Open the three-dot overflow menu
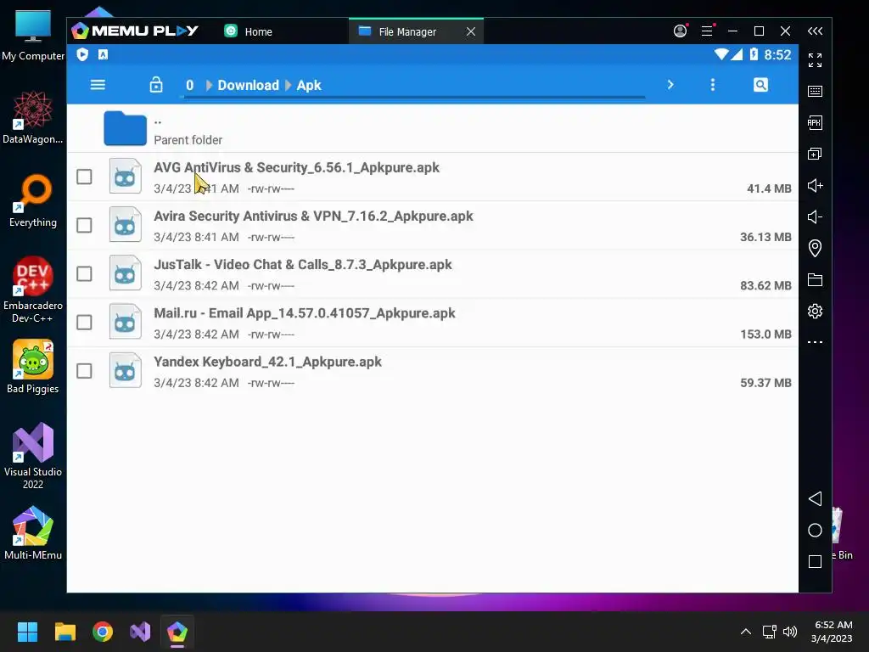The width and height of the screenshot is (869, 652). click(x=713, y=85)
